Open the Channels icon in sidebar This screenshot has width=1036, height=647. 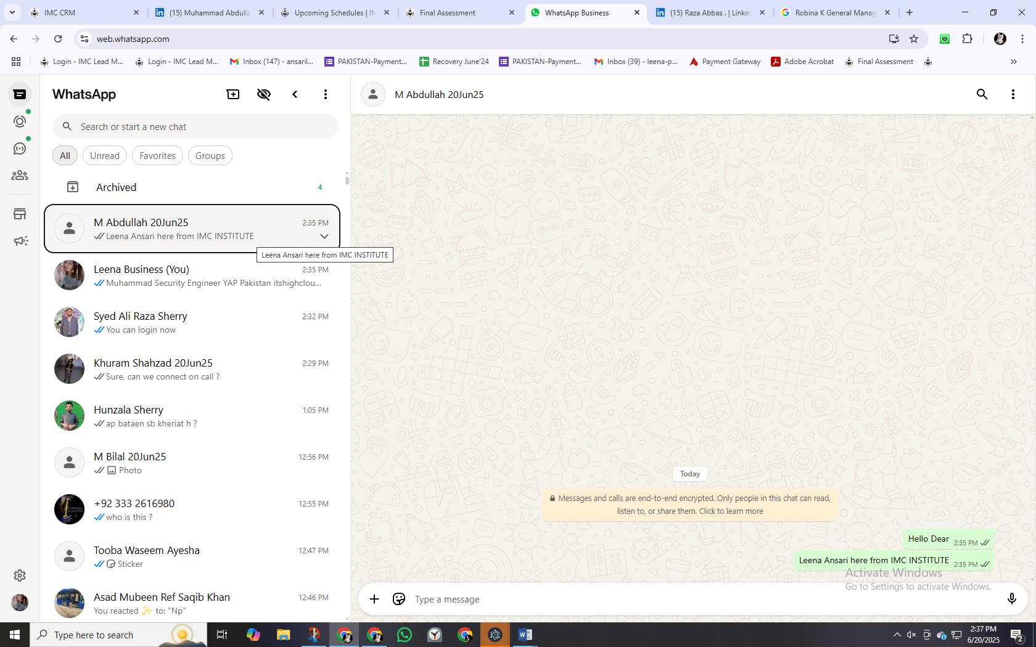point(20,149)
